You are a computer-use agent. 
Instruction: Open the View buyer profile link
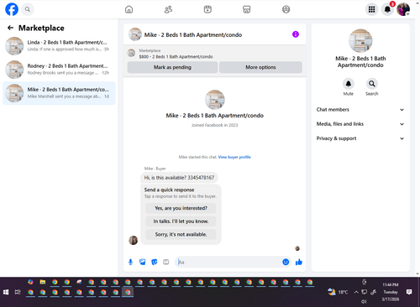[x=234, y=157]
